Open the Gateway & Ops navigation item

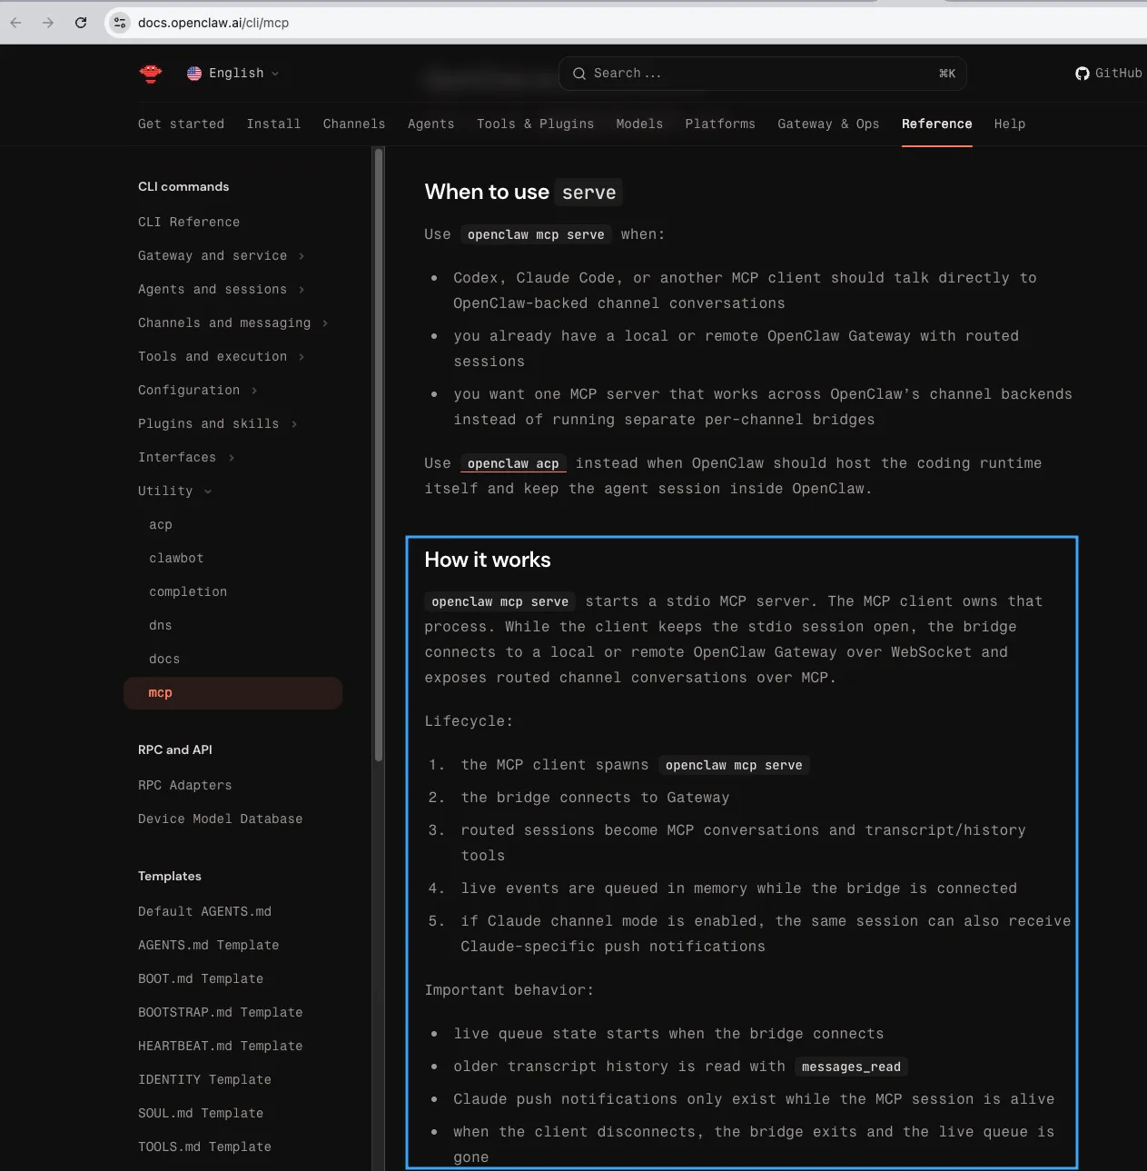pyautogui.click(x=827, y=124)
